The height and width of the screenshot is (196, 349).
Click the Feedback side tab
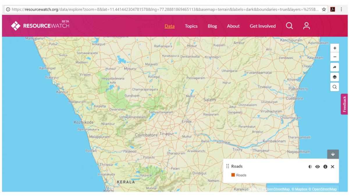pos(345,104)
